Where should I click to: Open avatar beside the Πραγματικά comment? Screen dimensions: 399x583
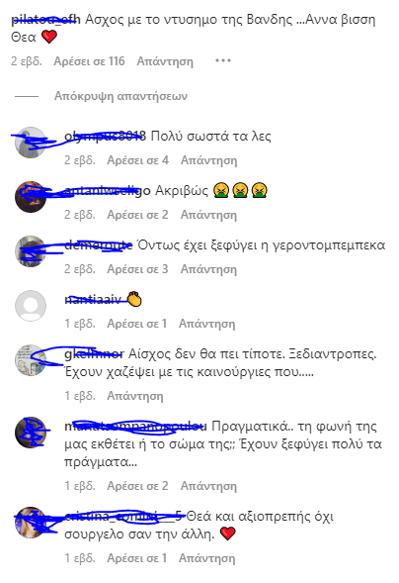(x=31, y=433)
